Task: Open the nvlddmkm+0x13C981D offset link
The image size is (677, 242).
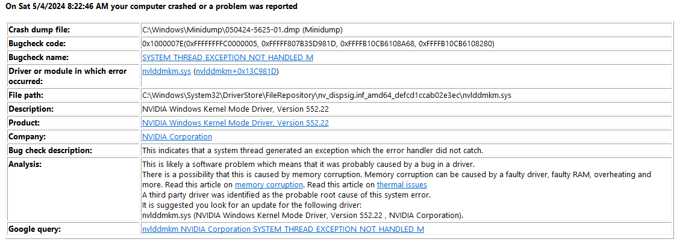Action: point(236,71)
